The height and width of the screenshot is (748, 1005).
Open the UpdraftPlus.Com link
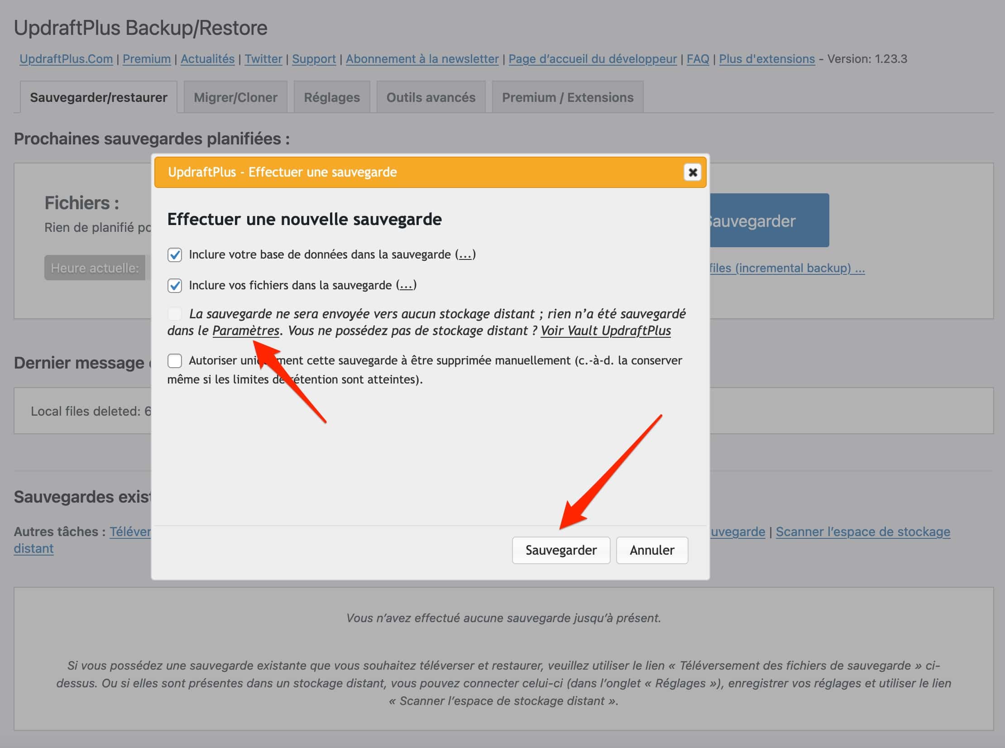click(x=66, y=59)
